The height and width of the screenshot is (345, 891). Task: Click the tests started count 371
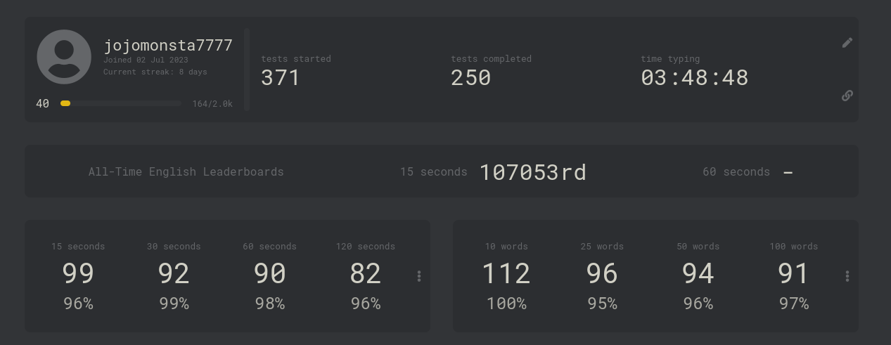coord(281,77)
